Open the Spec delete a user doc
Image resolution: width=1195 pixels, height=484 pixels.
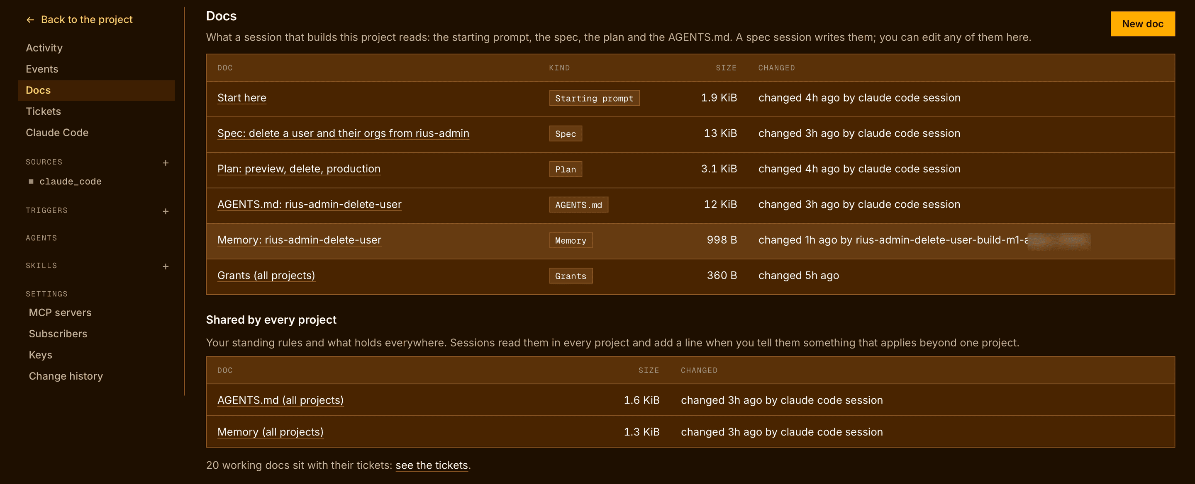tap(343, 133)
